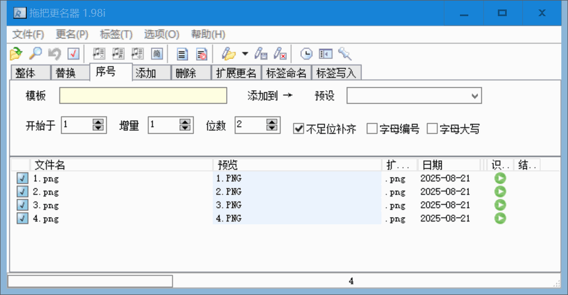The width and height of the screenshot is (568, 295).
Task: Click the pushpin always-on-top icon
Action: click(345, 54)
